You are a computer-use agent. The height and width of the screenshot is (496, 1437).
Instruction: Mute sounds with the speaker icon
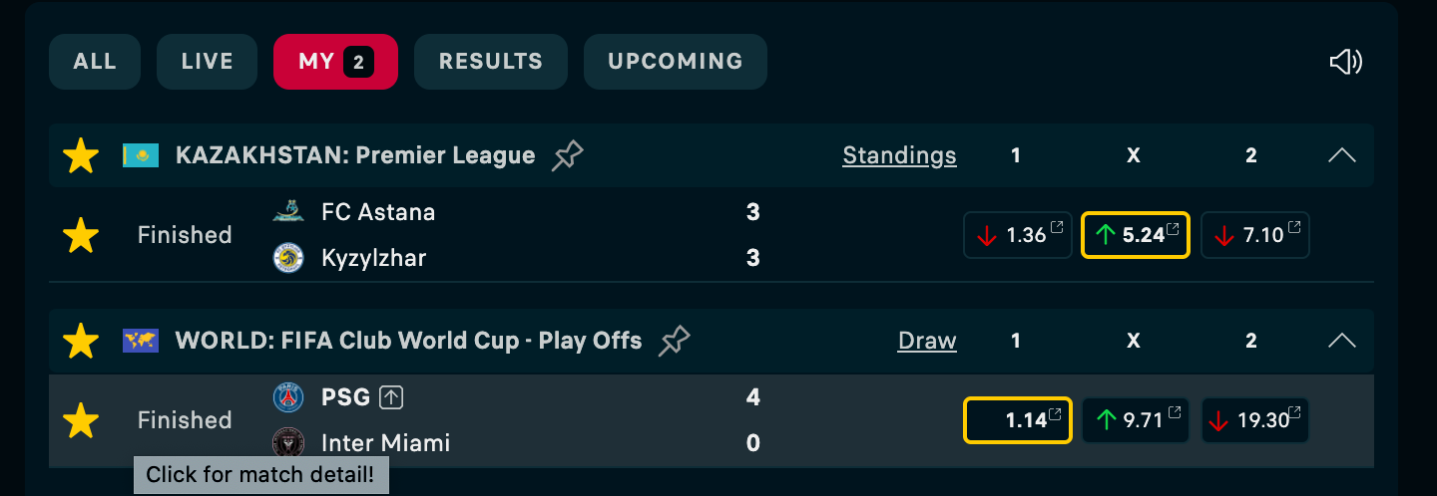coord(1346,62)
